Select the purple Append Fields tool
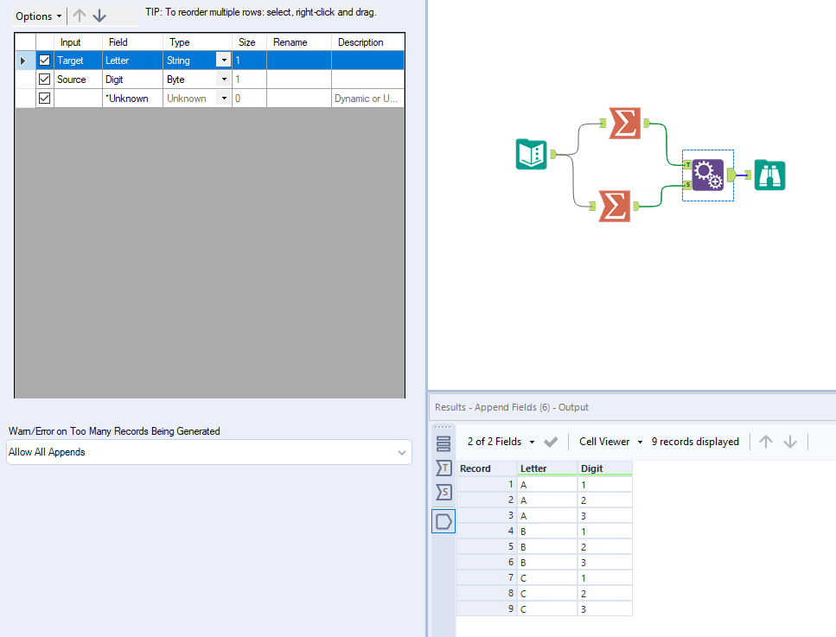Image resolution: width=836 pixels, height=637 pixels. 708,174
